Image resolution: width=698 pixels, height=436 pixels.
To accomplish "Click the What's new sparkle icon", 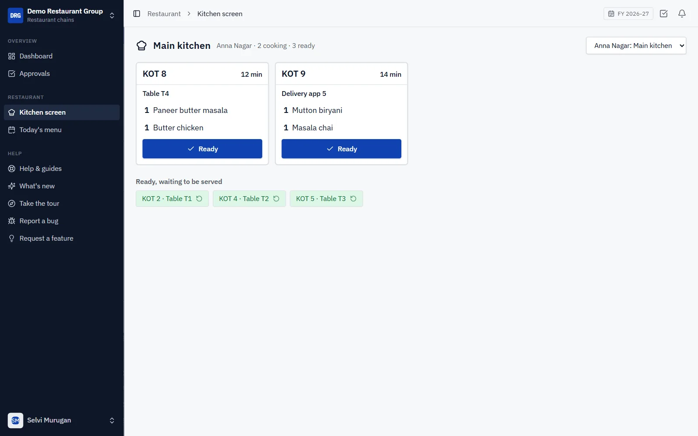I will click(12, 186).
